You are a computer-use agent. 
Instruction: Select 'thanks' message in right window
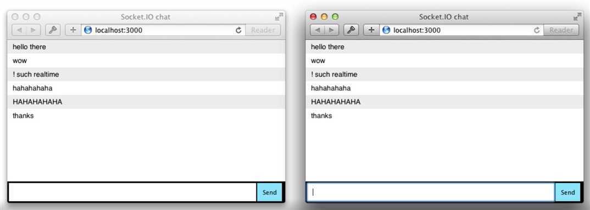[444, 115]
